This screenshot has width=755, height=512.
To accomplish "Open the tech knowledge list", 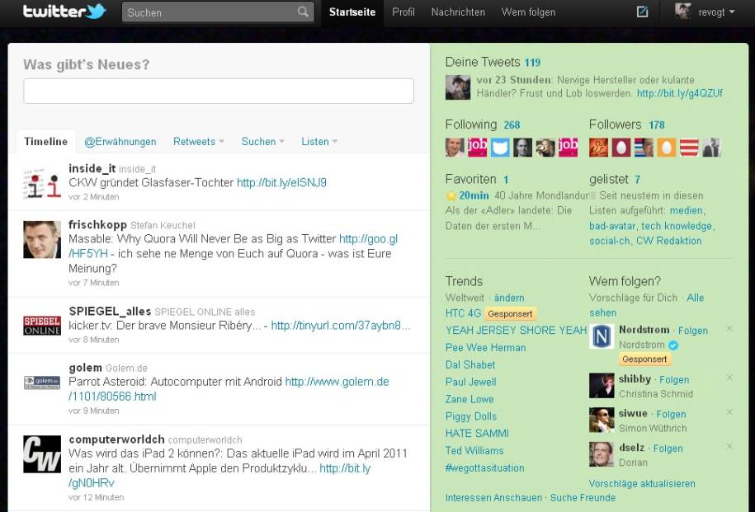I will click(x=677, y=226).
